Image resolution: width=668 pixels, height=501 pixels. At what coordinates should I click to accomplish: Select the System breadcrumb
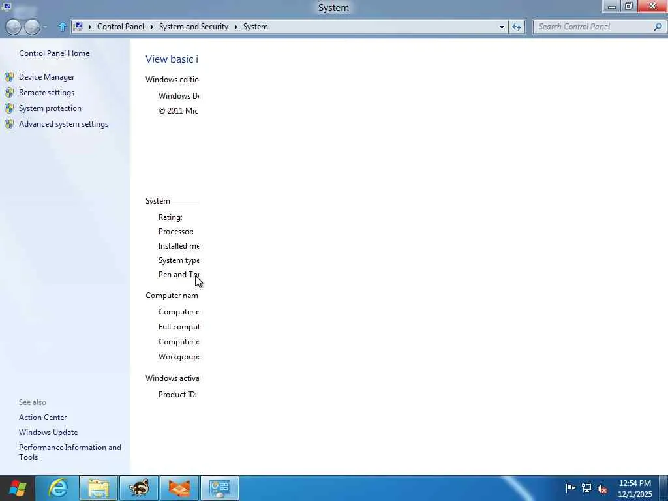click(x=256, y=26)
